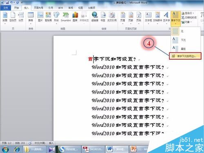
Task: Open Drop Cap Options (首字下沉选项)
Action: (x=185, y=56)
